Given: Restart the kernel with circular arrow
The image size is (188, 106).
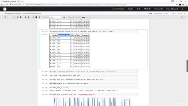Looking at the screenshot, I should click(x=39, y=17).
